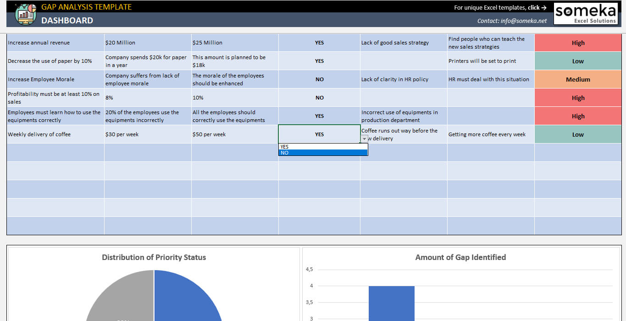Click the Low priority cell for coffee delivery
Image resolution: width=626 pixels, height=321 pixels.
click(x=578, y=134)
